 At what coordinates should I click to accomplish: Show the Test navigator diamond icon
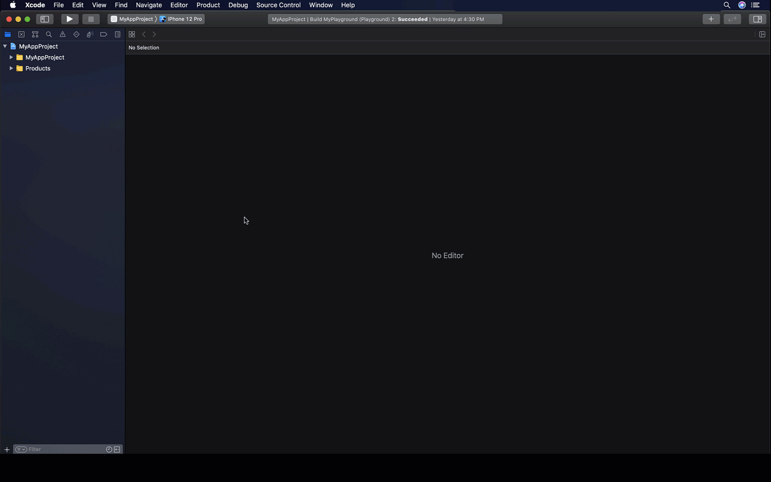(x=76, y=34)
